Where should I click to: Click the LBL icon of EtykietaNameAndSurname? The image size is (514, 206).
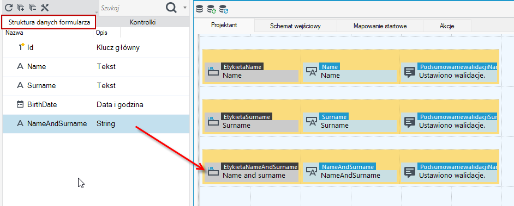[213, 172]
